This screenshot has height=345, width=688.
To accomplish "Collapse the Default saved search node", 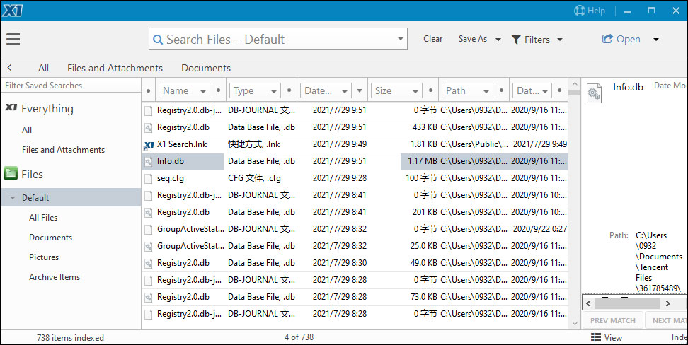I will point(13,198).
